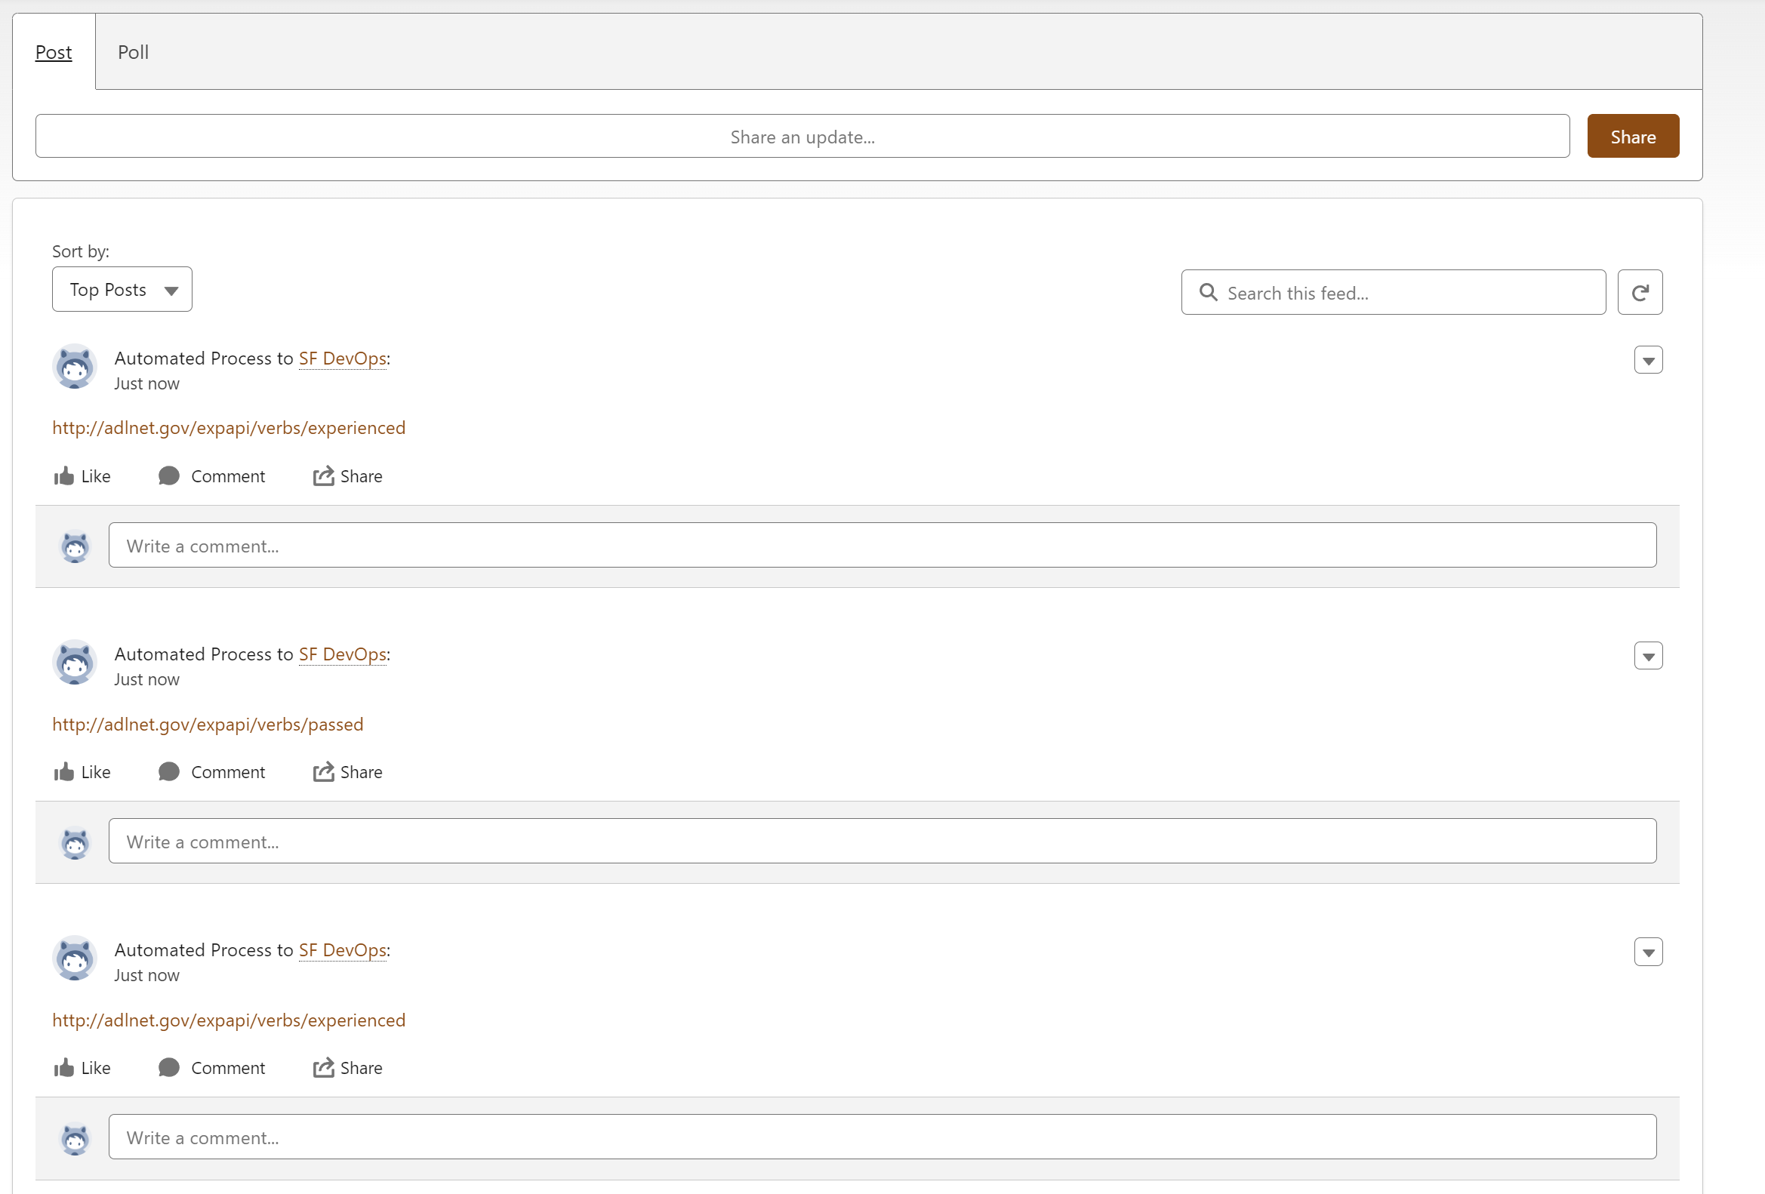Comment on the third feed post
Screen dimensions: 1765x1194
pyautogui.click(x=212, y=1068)
